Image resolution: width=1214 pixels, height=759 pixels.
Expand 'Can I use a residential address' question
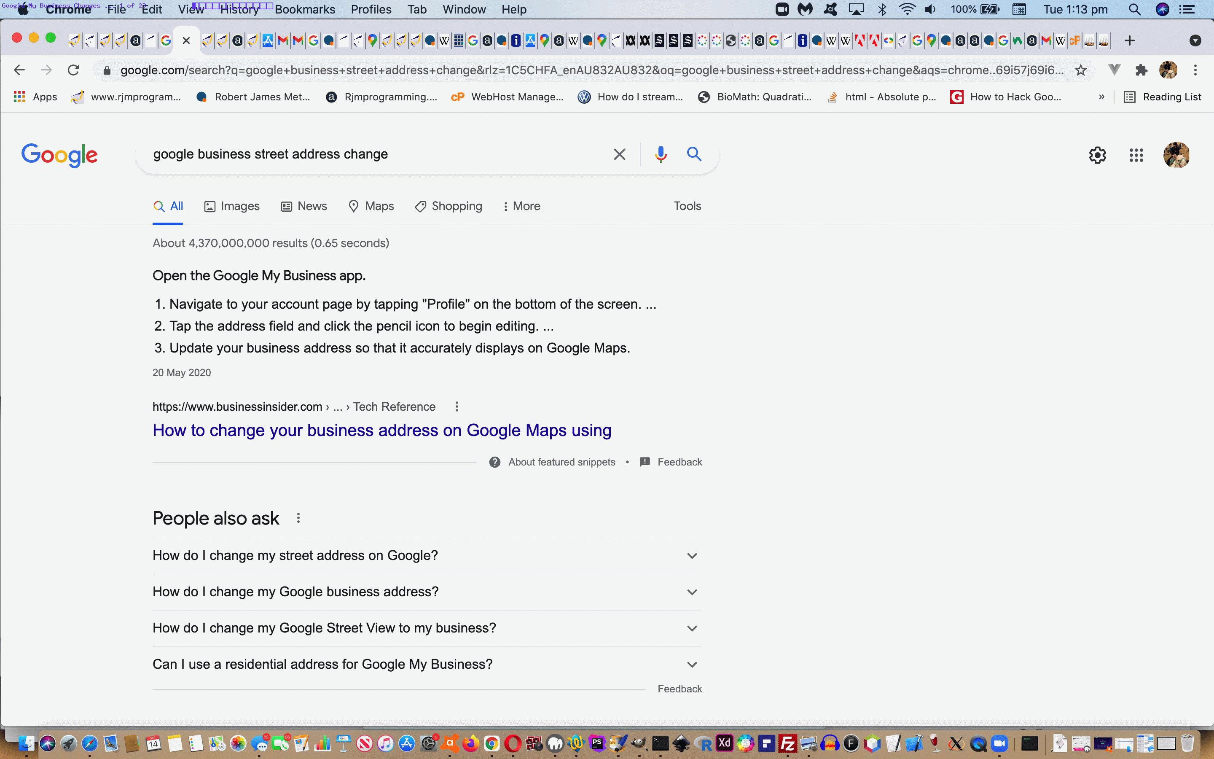coord(427,664)
